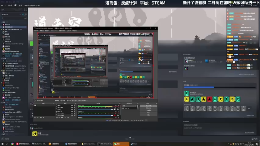Adjust first OBS mixer volume slider
The width and height of the screenshot is (260, 146).
(x=95, y=109)
